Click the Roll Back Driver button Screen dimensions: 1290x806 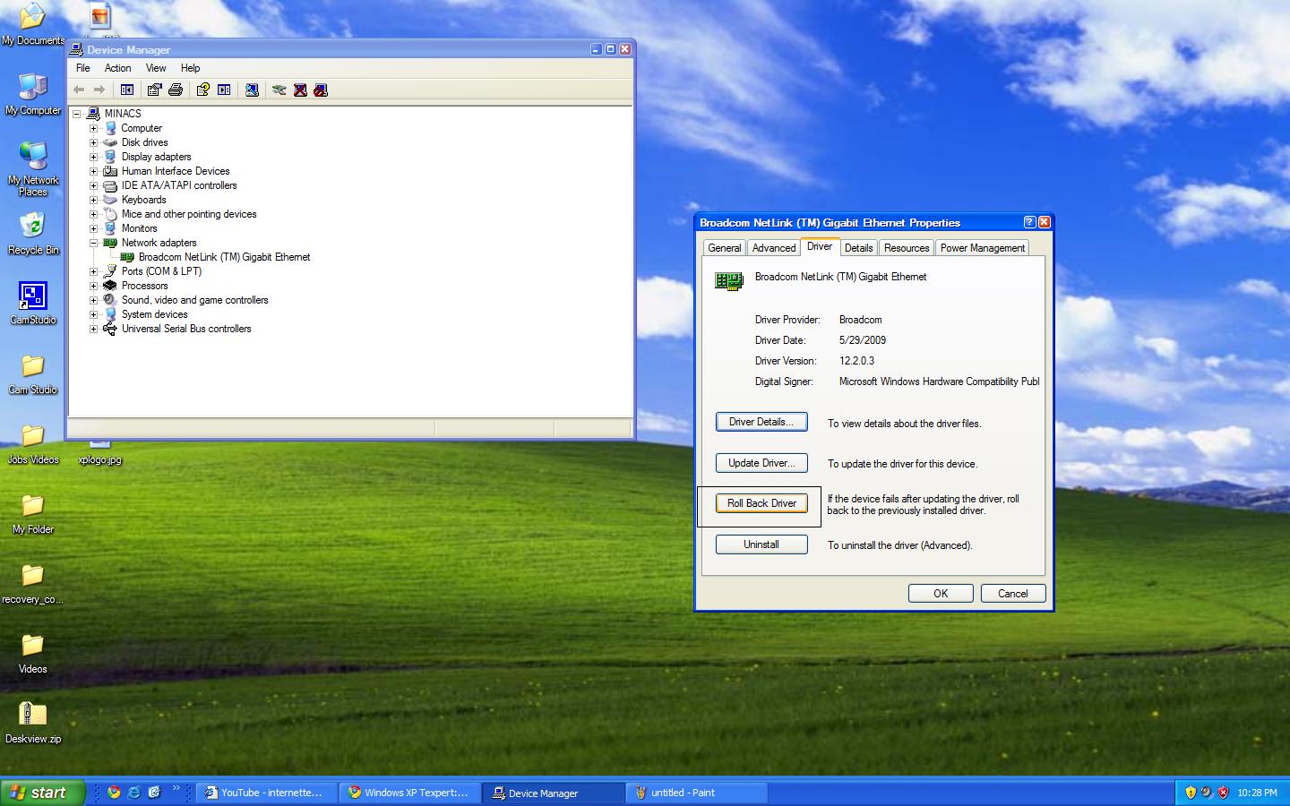pyautogui.click(x=761, y=503)
